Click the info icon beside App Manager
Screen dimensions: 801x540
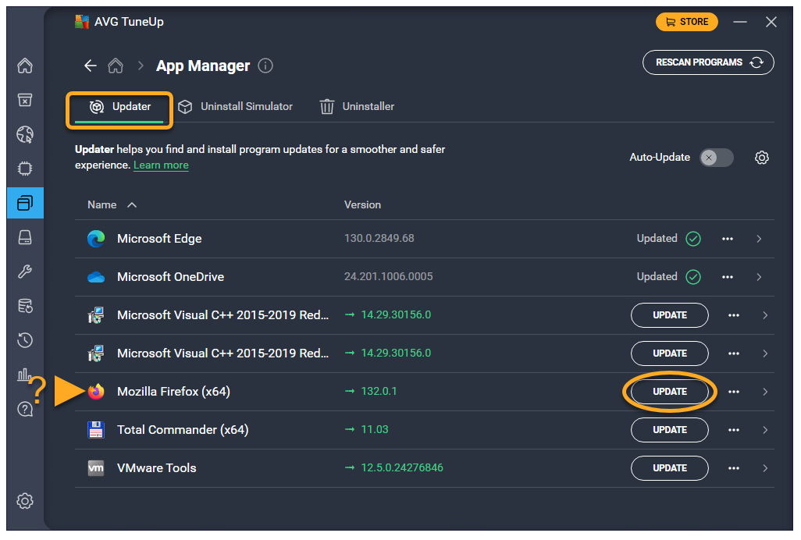click(265, 66)
